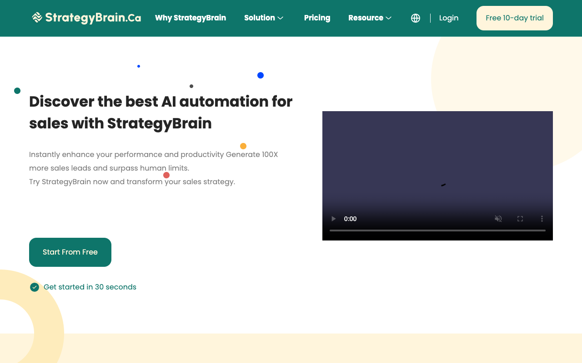
Task: Open the language globe icon
Action: point(416,18)
